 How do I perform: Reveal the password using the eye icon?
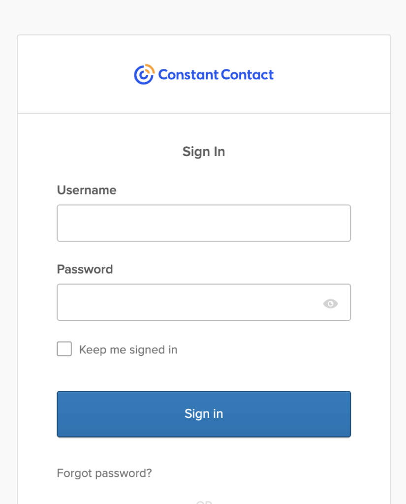[330, 304]
